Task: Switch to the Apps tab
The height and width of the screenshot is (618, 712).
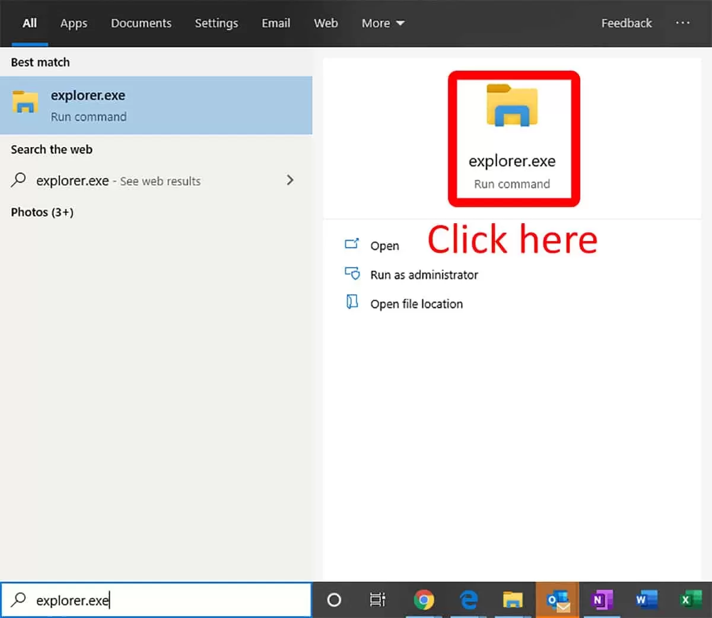Action: [74, 23]
